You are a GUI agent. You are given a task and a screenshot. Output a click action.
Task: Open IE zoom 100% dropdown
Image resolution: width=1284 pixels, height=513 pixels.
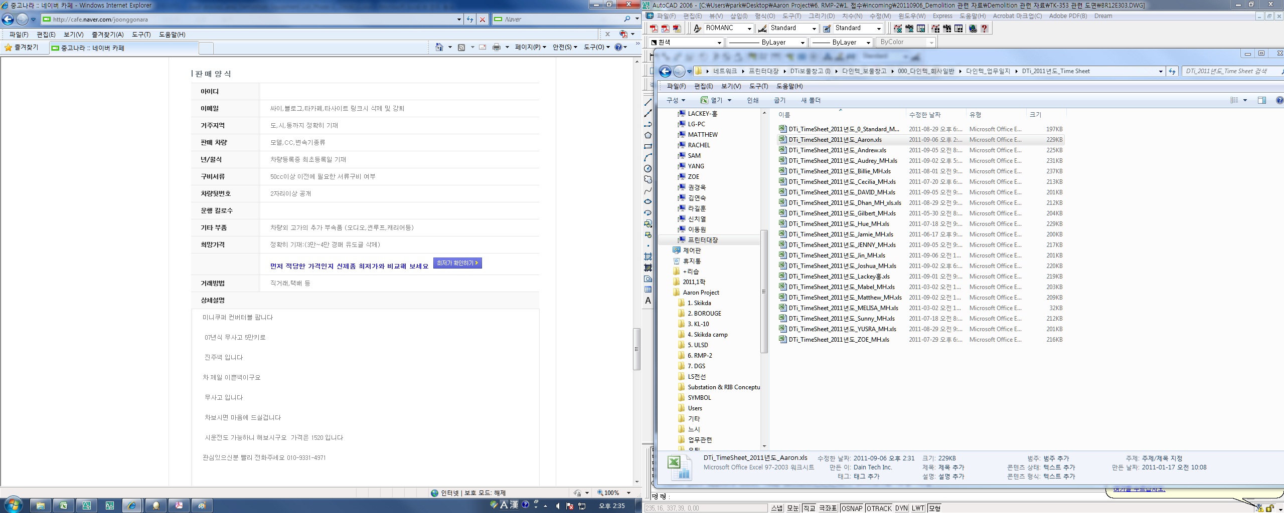click(628, 493)
